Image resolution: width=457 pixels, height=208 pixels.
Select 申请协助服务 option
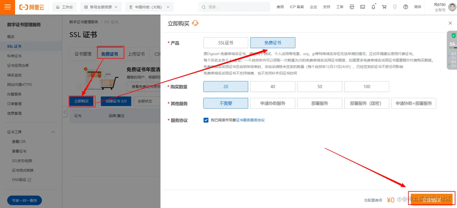(273, 103)
